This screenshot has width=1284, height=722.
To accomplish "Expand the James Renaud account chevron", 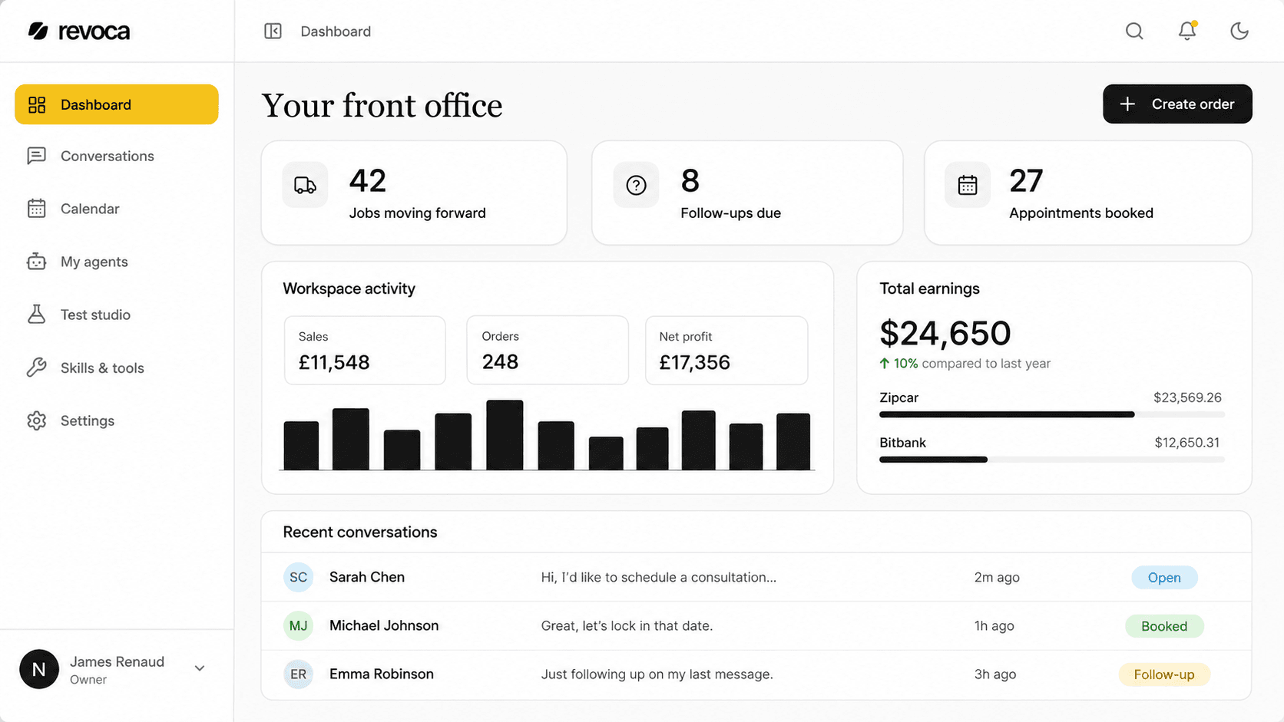I will [200, 668].
